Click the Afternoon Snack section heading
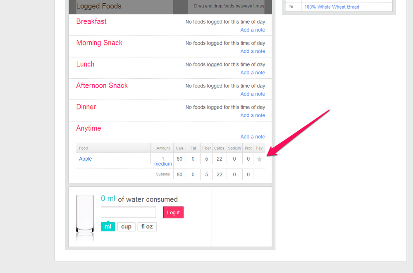This screenshot has width=413, height=273. click(102, 85)
